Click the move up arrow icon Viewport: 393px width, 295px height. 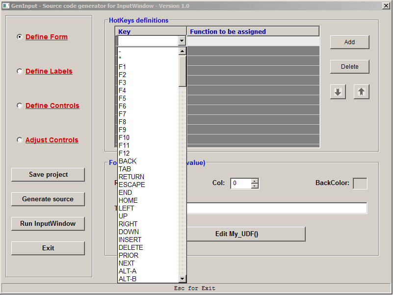(361, 92)
